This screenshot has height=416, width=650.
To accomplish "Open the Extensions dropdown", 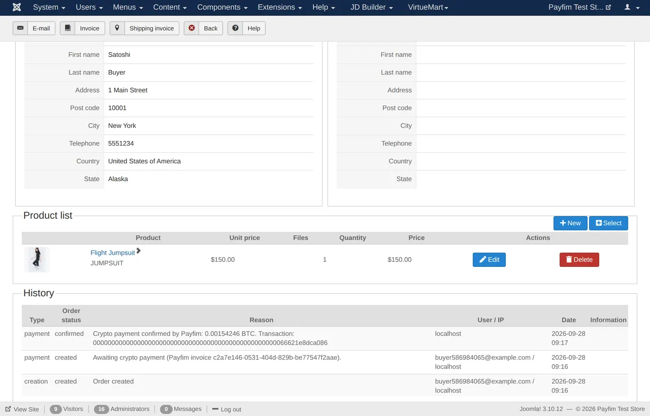I will (280, 8).
